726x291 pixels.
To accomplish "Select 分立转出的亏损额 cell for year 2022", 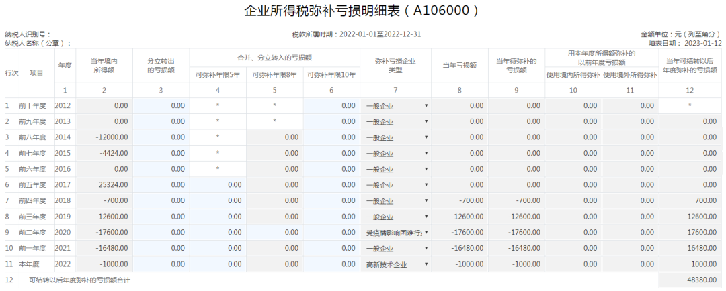I will tap(161, 264).
